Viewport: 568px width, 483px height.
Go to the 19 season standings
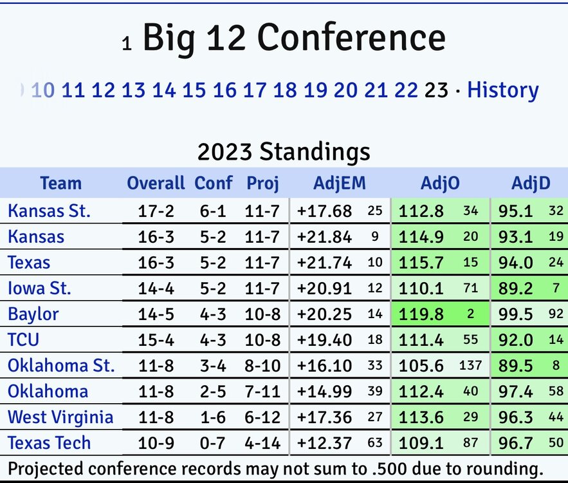coord(315,90)
